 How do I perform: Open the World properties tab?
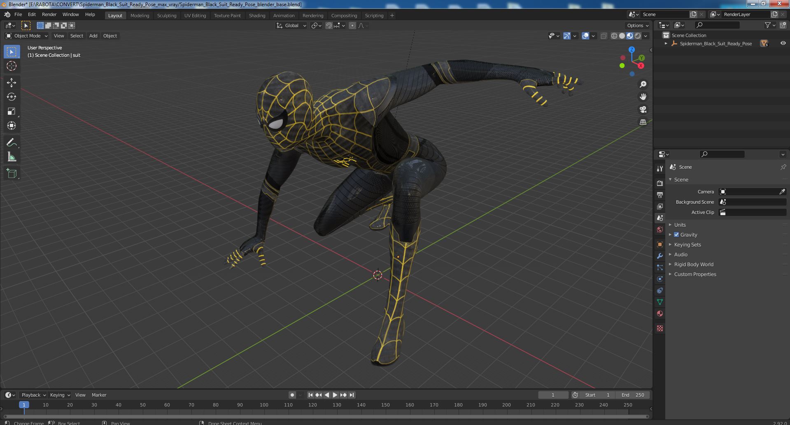(660, 229)
